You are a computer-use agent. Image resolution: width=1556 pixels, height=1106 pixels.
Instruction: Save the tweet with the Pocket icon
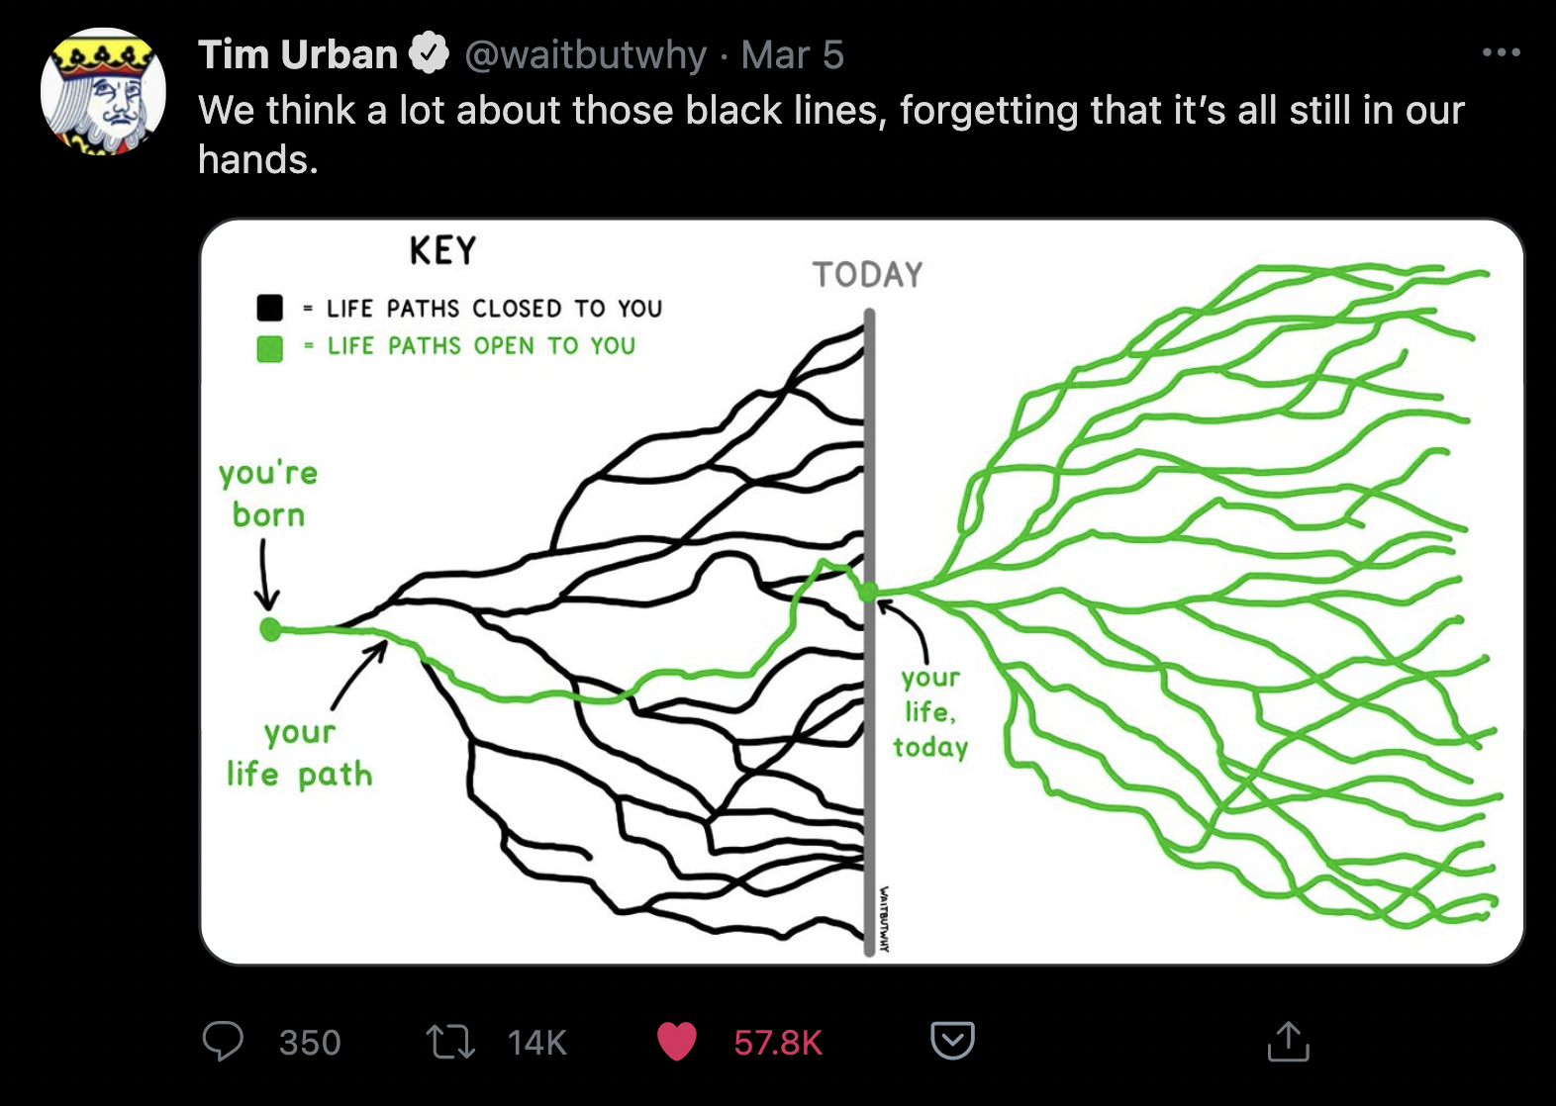tap(952, 1041)
